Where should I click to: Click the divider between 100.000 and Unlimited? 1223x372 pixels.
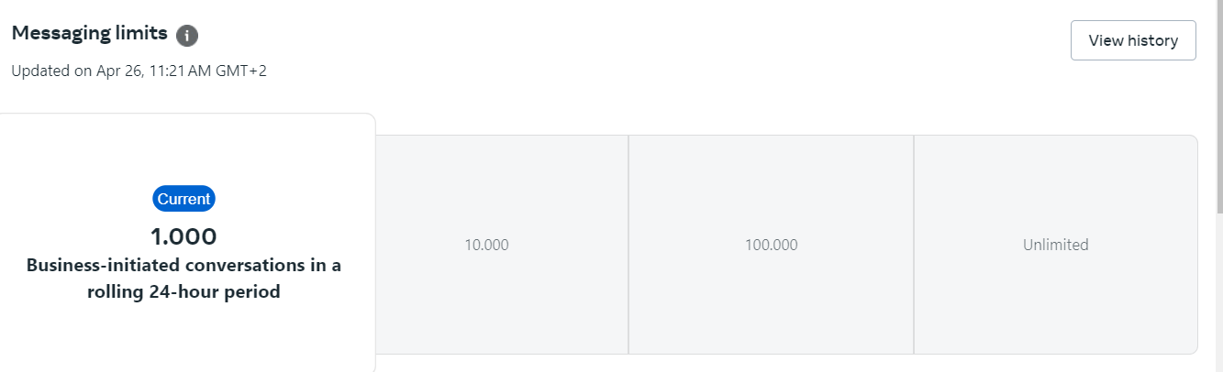pyautogui.click(x=914, y=245)
